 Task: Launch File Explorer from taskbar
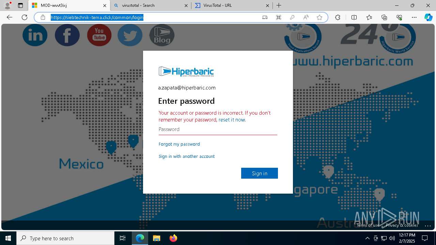click(x=157, y=238)
